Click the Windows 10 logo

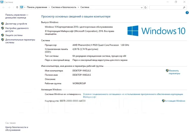(x=156, y=31)
